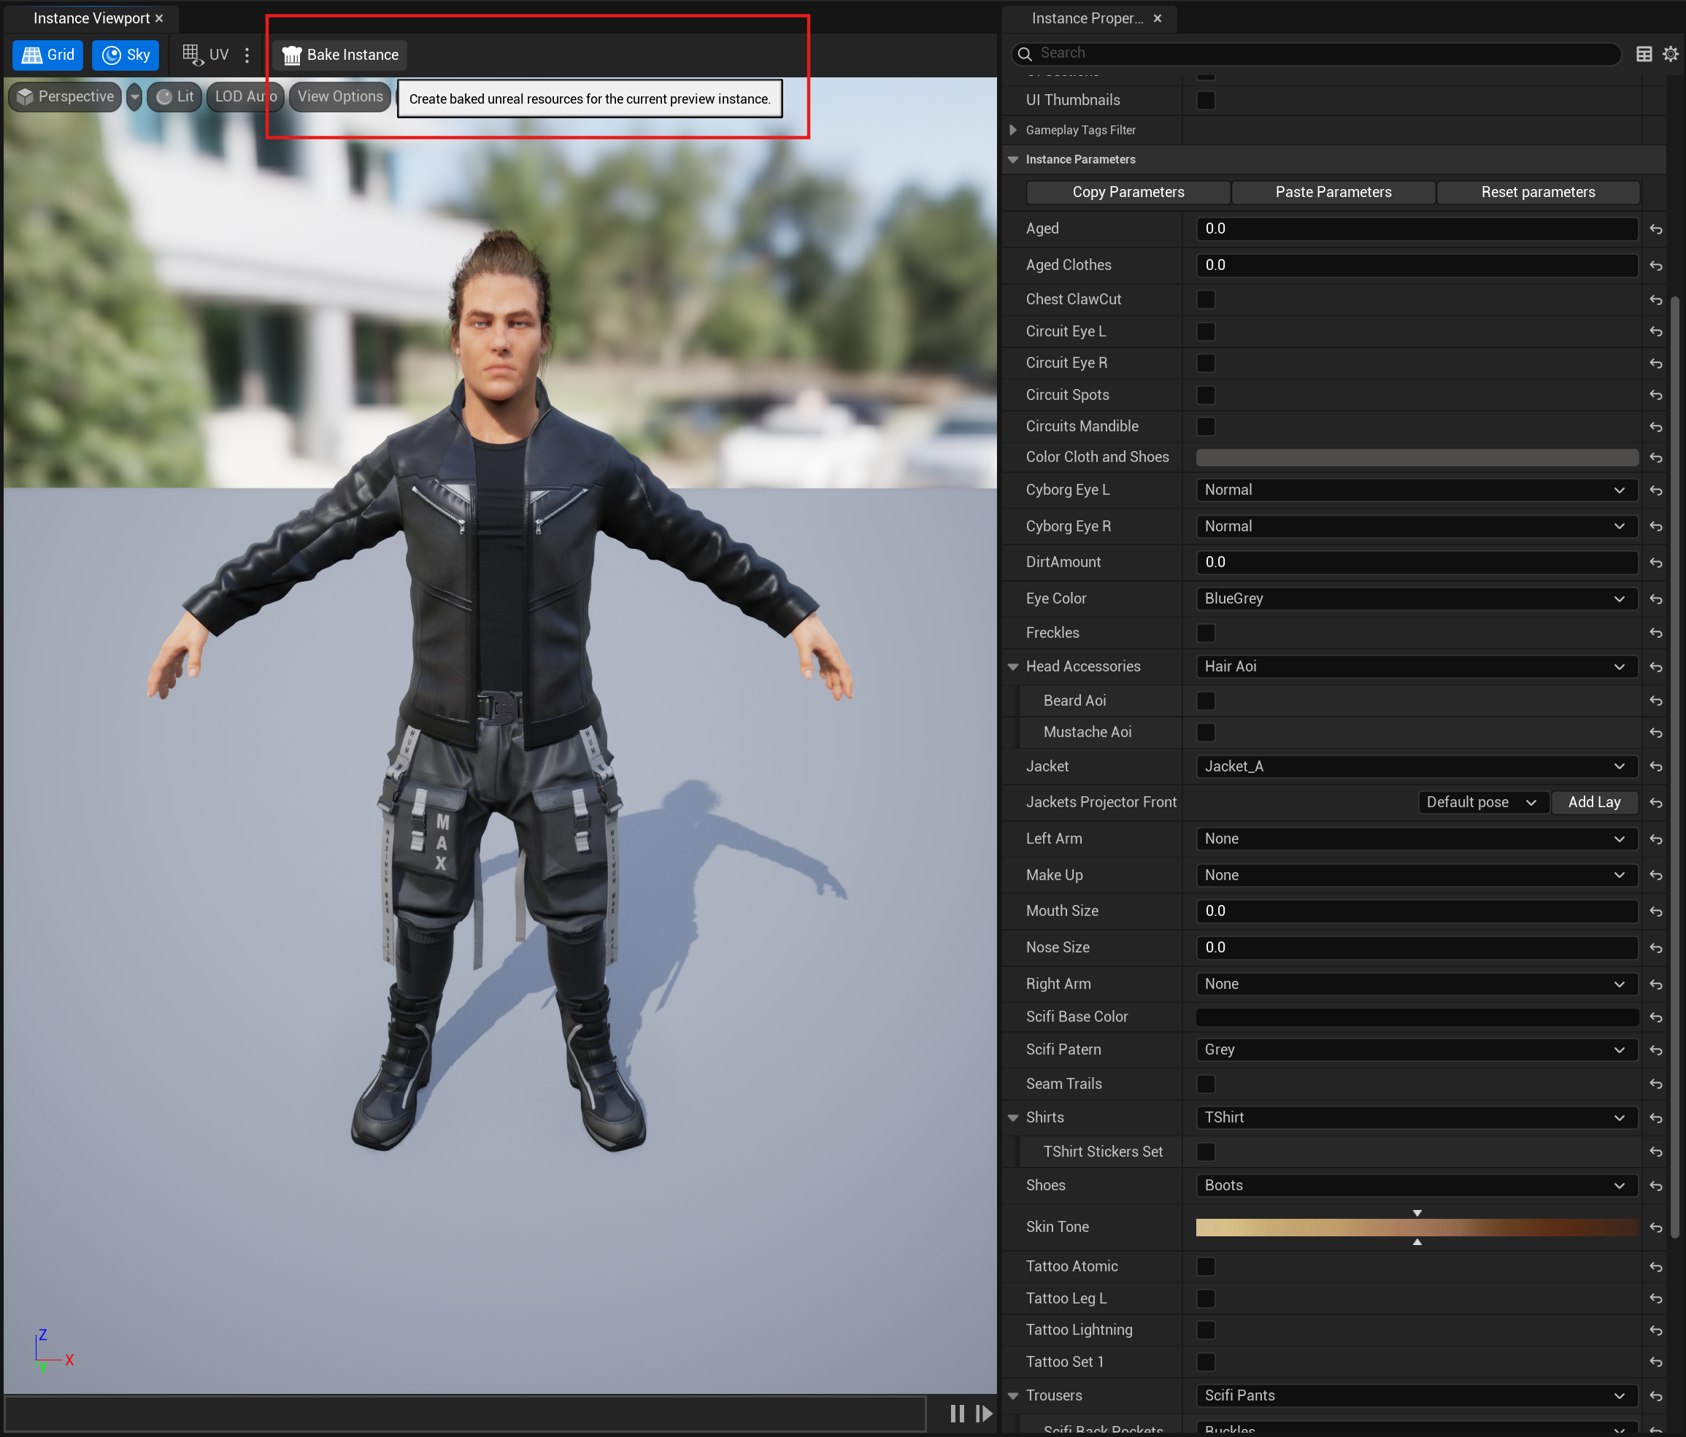Focus the properties Search field
The image size is (1686, 1437).
pos(1316,53)
